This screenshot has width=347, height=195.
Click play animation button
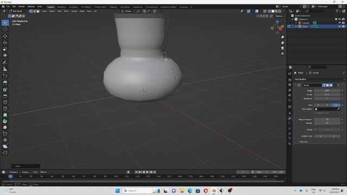(147, 172)
